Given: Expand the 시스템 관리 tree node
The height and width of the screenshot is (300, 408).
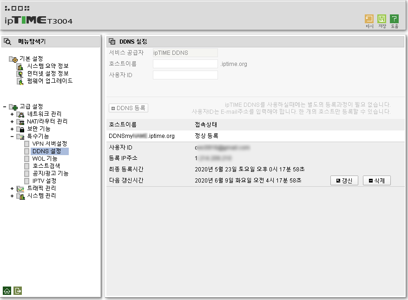Looking at the screenshot, I should [12, 196].
